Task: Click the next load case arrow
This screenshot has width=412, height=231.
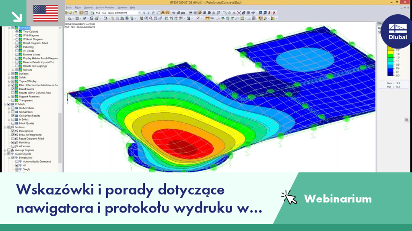Action: (148, 12)
